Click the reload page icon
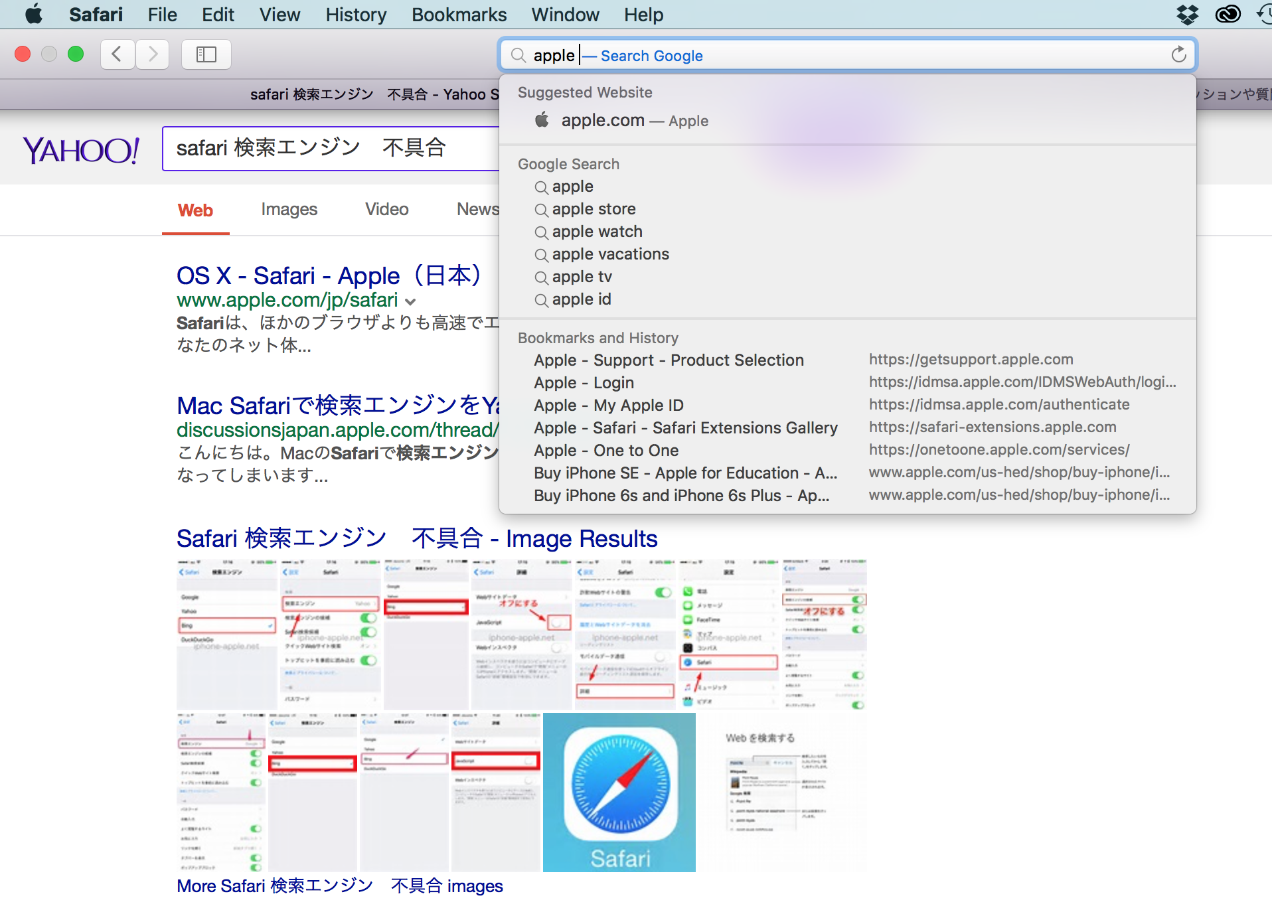The width and height of the screenshot is (1272, 908). click(x=1178, y=55)
